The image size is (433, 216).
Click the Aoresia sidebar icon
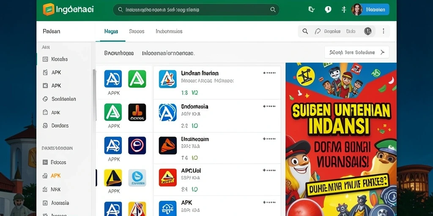pos(45,203)
